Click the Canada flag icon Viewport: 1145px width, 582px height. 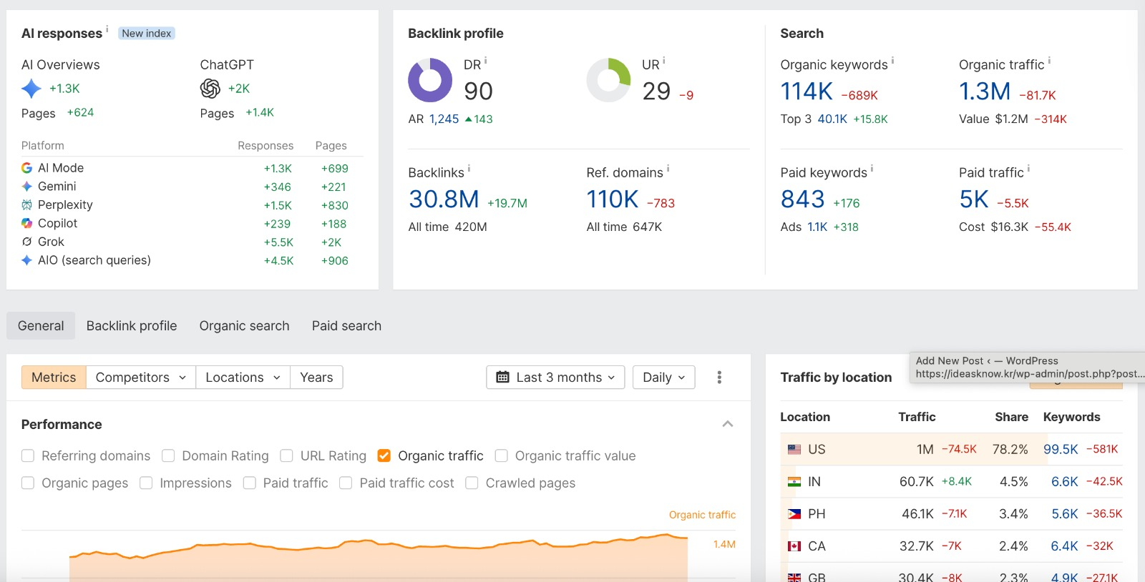pyautogui.click(x=794, y=546)
